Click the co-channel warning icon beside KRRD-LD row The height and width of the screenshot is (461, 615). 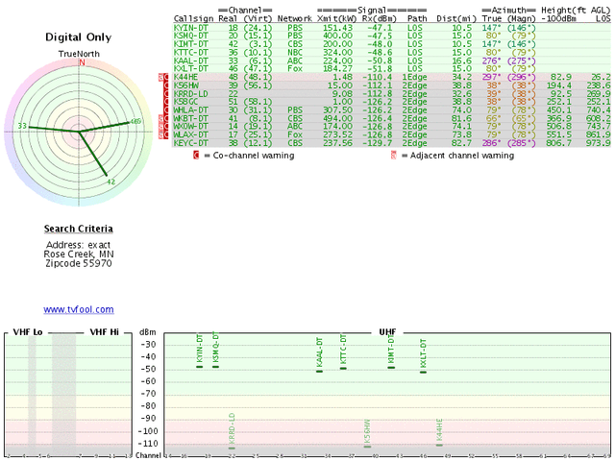166,94
